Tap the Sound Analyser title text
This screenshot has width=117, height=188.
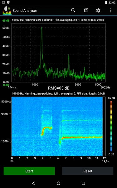[25, 11]
